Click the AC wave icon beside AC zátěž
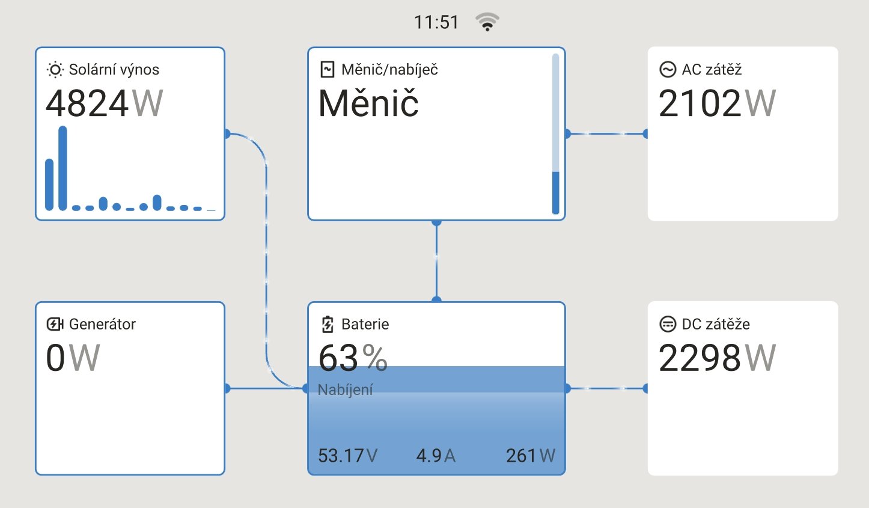The image size is (869, 508). [x=668, y=70]
